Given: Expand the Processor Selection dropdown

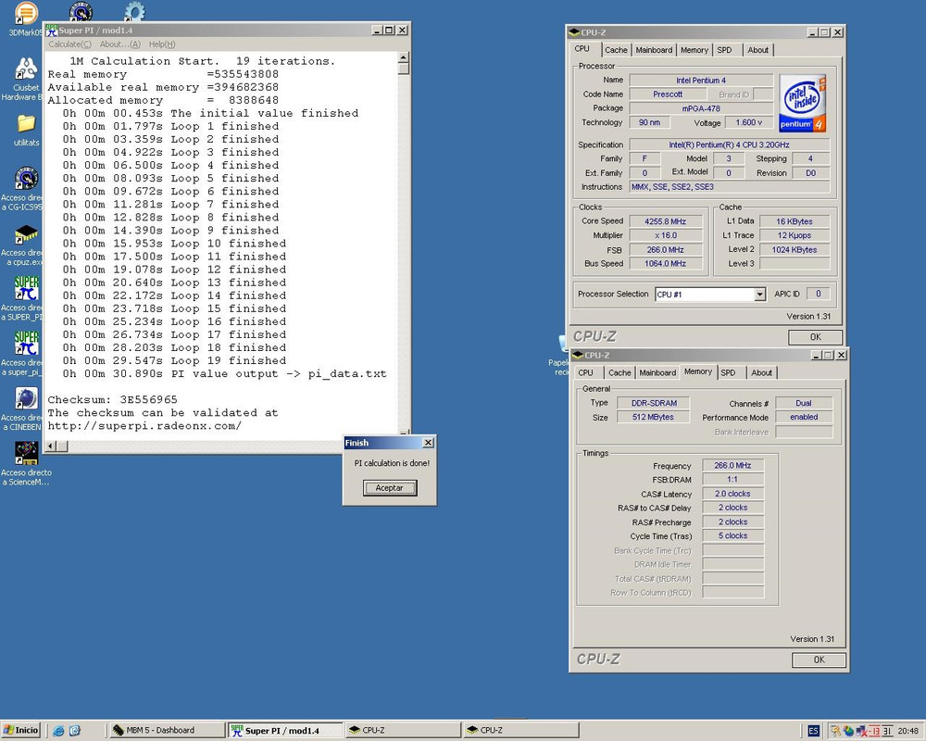Looking at the screenshot, I should pos(759,295).
